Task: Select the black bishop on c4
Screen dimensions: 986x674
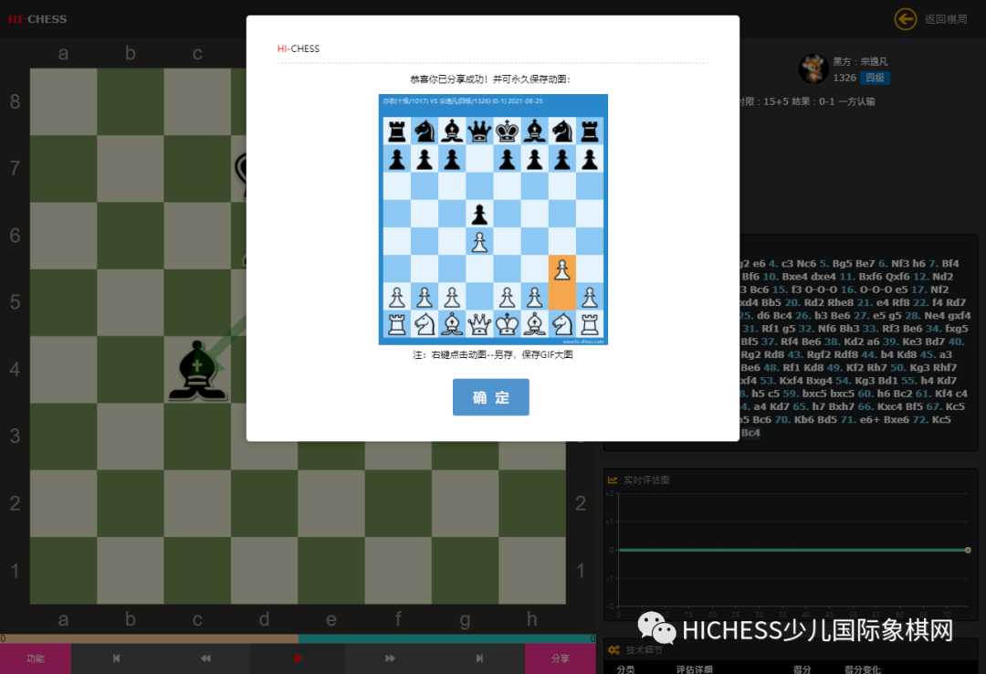Action: click(x=197, y=370)
